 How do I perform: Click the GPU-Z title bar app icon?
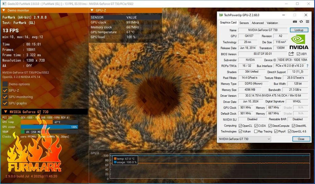(x=221, y=15)
